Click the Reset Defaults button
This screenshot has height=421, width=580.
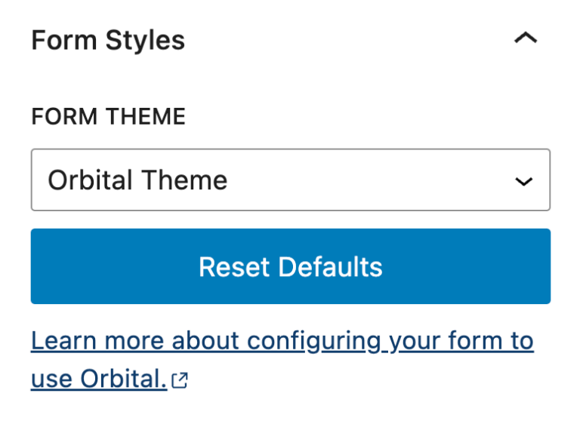coord(290,266)
